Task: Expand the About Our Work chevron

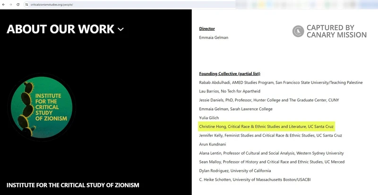Action: [121, 29]
